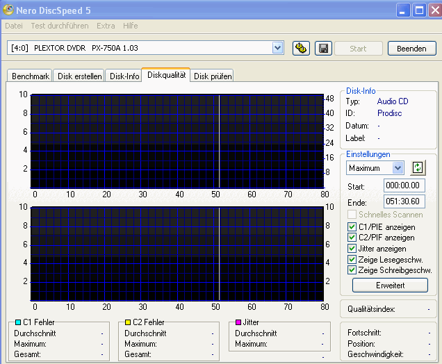Click the Ende time input field
The width and height of the screenshot is (442, 364).
404,202
